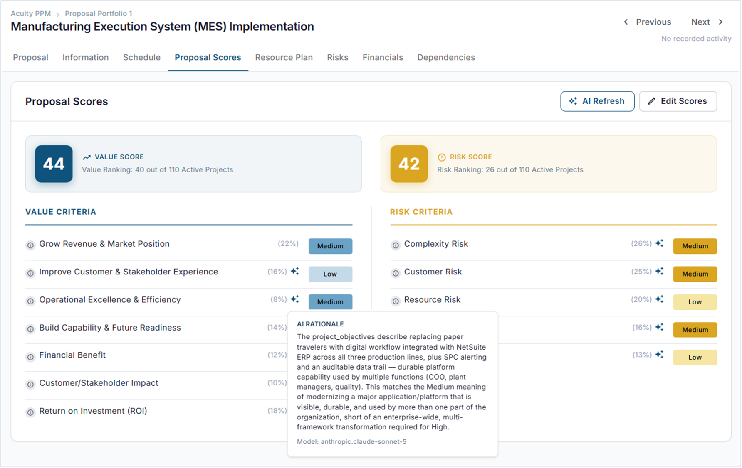Click AI sparkle icon beside the 13% risk weight
742x468 pixels.
pyautogui.click(x=660, y=355)
